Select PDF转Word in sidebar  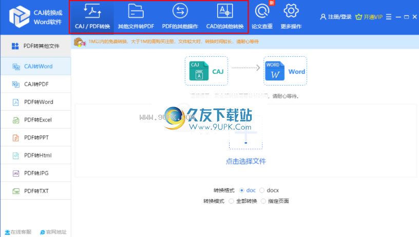pyautogui.click(x=36, y=102)
